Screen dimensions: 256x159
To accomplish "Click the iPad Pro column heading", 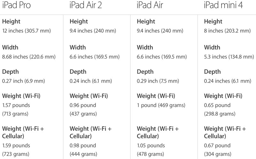I will point(16,6).
